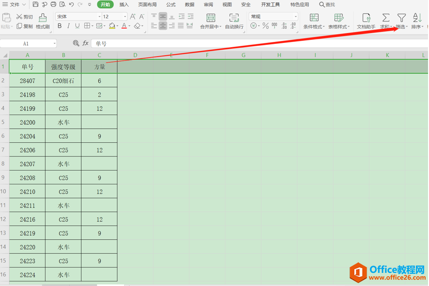Open the 文件 file menu
429x286 pixels.
[14, 4]
